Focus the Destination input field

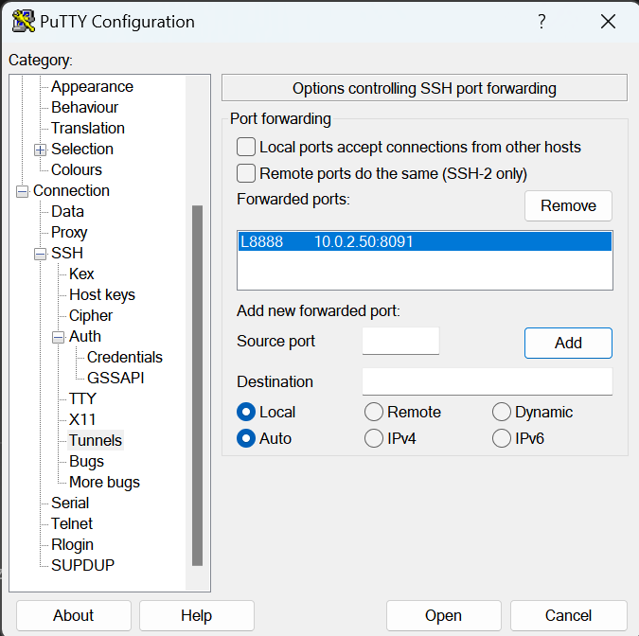click(487, 381)
